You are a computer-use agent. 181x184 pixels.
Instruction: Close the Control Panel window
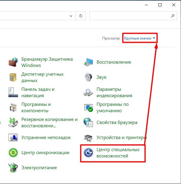tap(174, 5)
